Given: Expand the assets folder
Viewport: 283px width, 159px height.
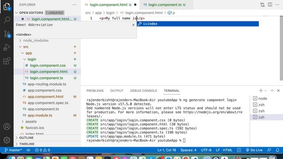Looking at the screenshot, I should [31, 121].
